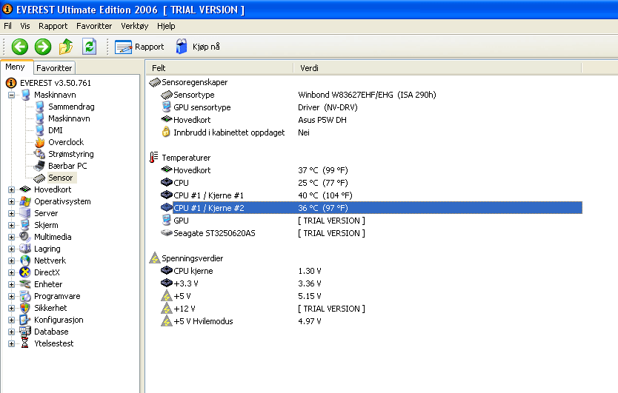Click the Lagring storage icon
618x393 pixels.
coord(25,249)
